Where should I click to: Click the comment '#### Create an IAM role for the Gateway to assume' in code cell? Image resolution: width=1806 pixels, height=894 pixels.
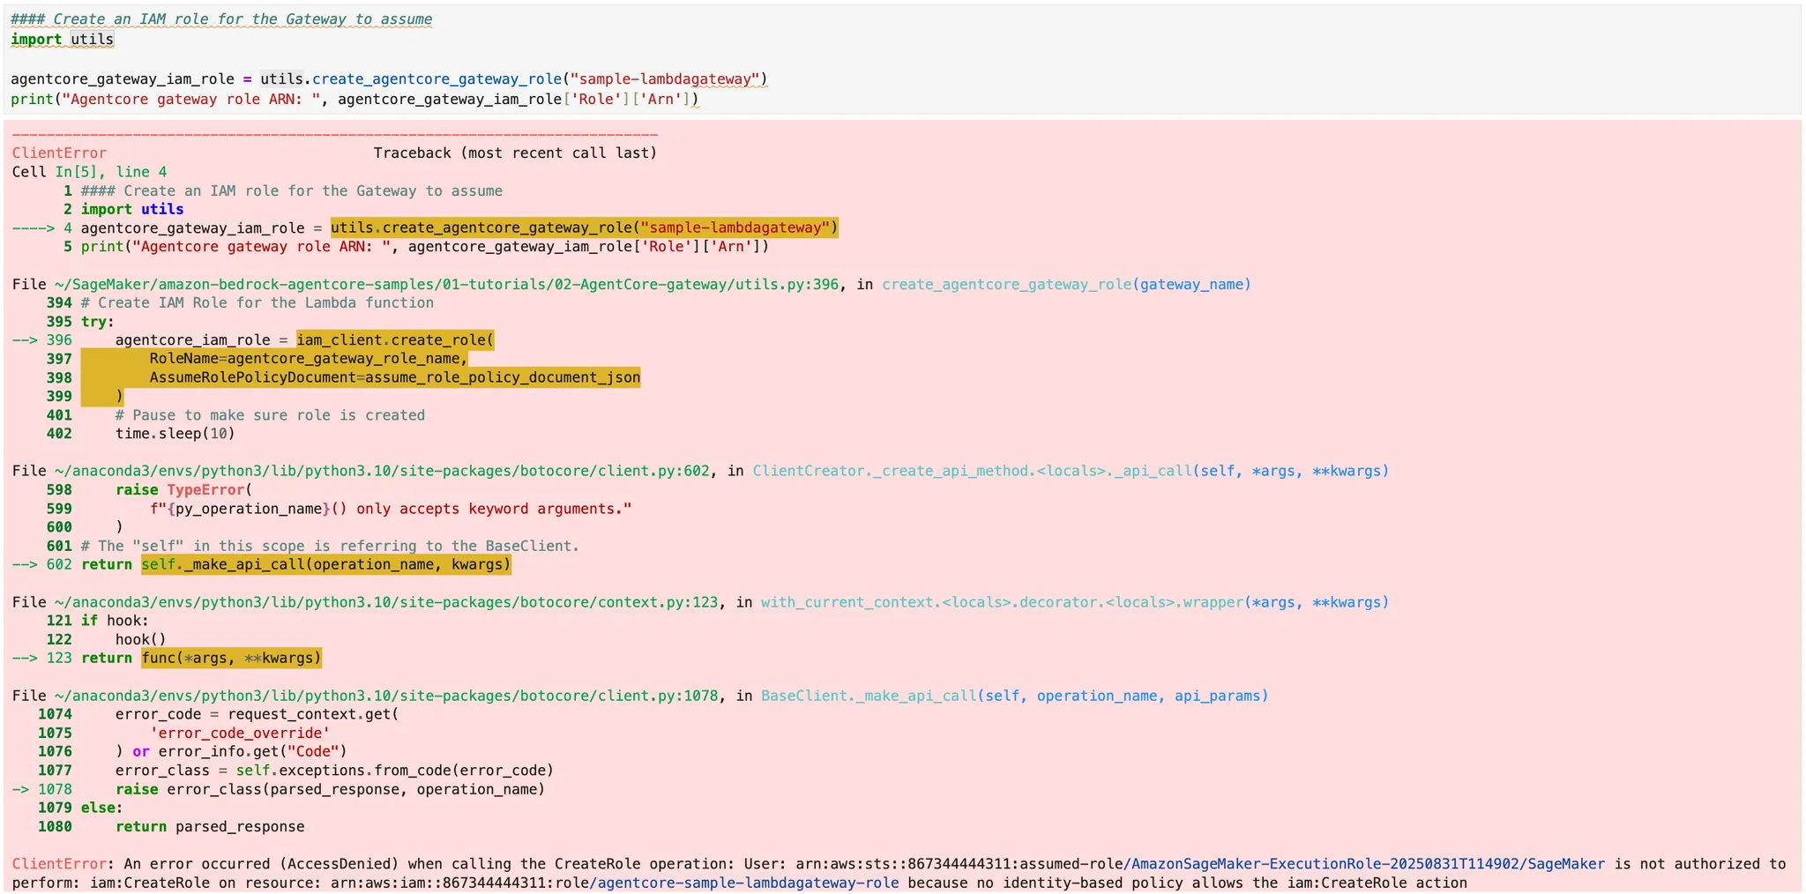point(221,19)
